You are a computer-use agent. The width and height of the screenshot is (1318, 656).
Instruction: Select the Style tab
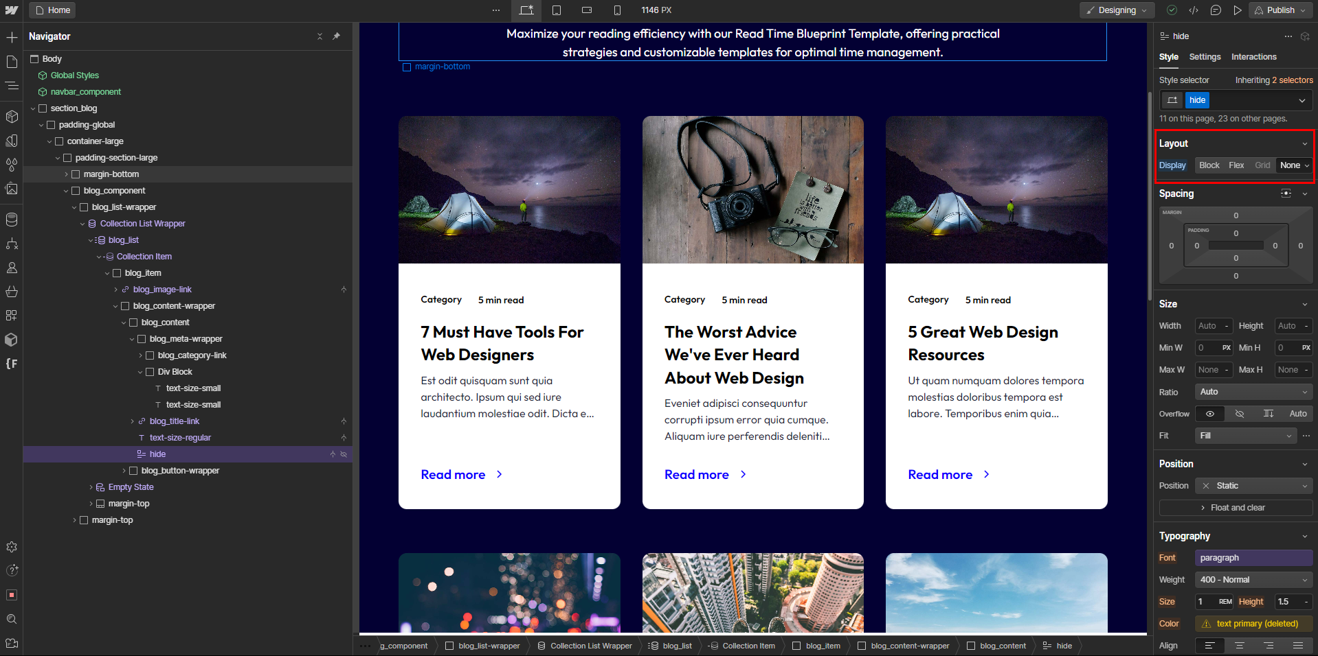[1168, 57]
